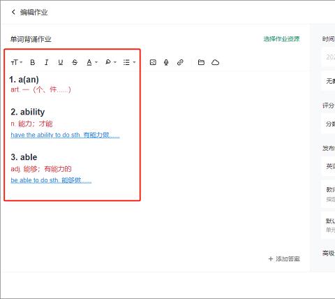335x299 pixels.
Task: Click 选择作业资源 link
Action: pos(281,39)
